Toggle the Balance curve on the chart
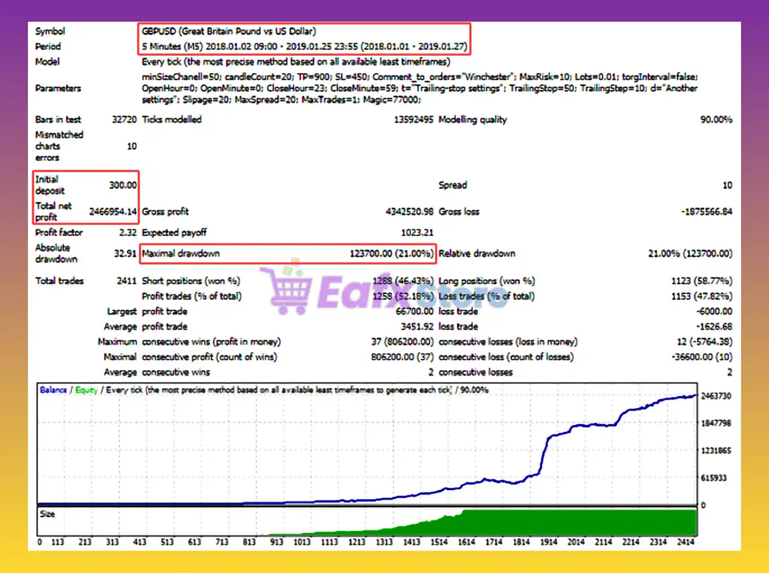The width and height of the screenshot is (769, 573). 52,389
